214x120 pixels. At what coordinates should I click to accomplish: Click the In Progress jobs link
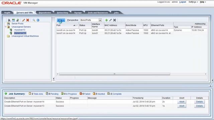[71, 94]
